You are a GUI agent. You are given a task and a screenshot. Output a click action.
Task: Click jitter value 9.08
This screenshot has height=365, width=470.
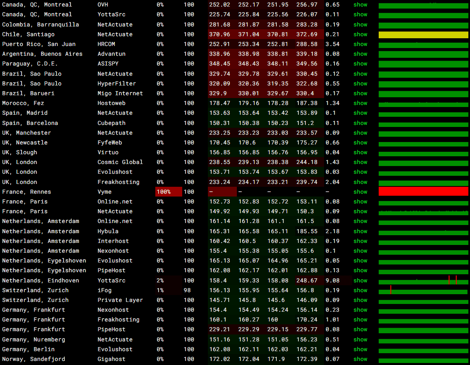point(332,281)
